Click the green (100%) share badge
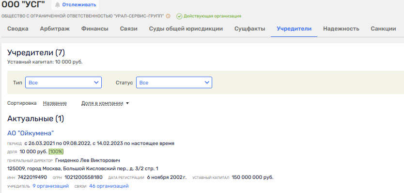The width and height of the screenshot is (404, 193). [56, 151]
